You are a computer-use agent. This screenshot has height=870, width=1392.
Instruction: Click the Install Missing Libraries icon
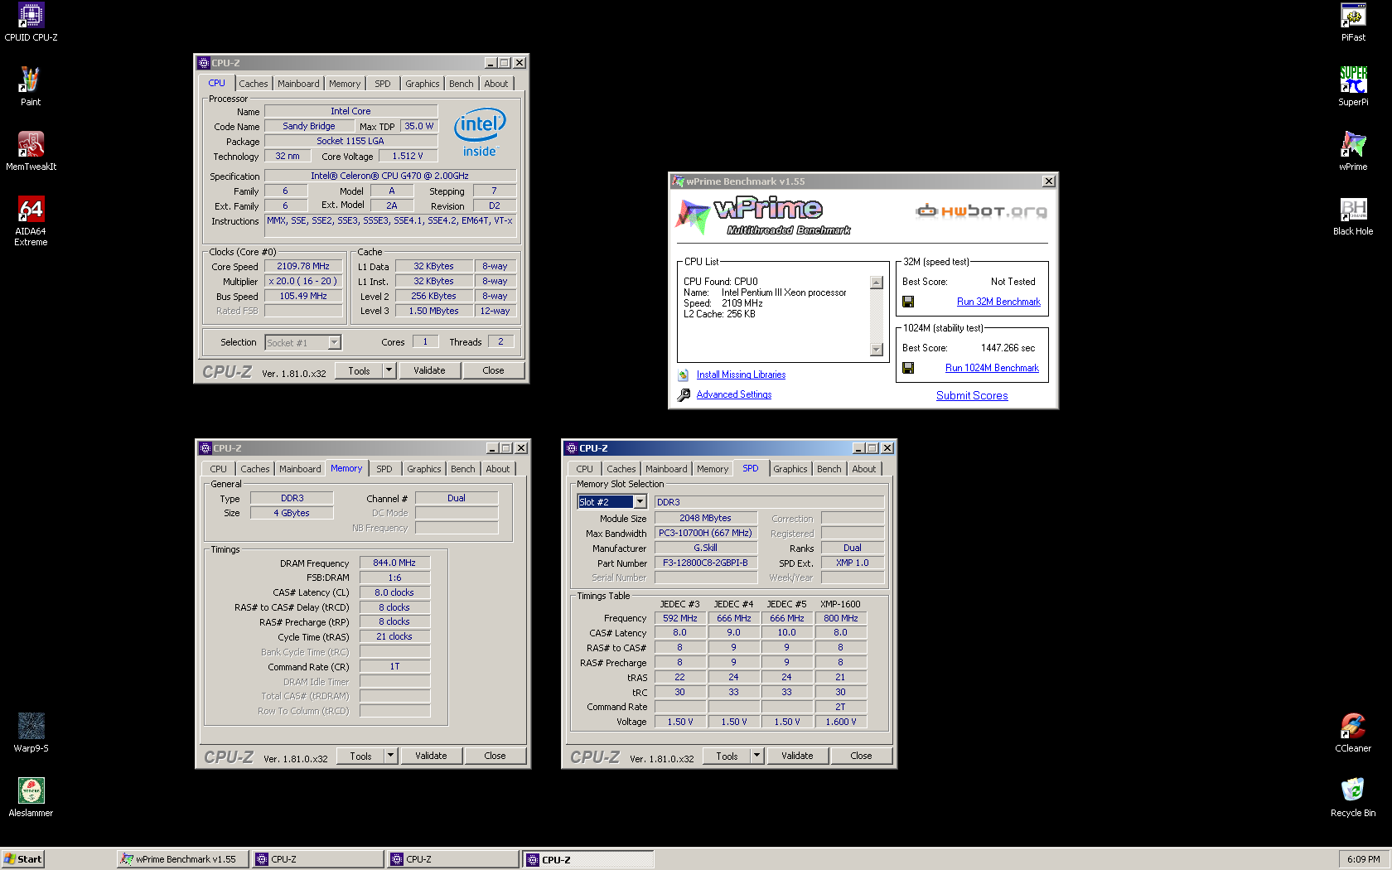coord(684,375)
